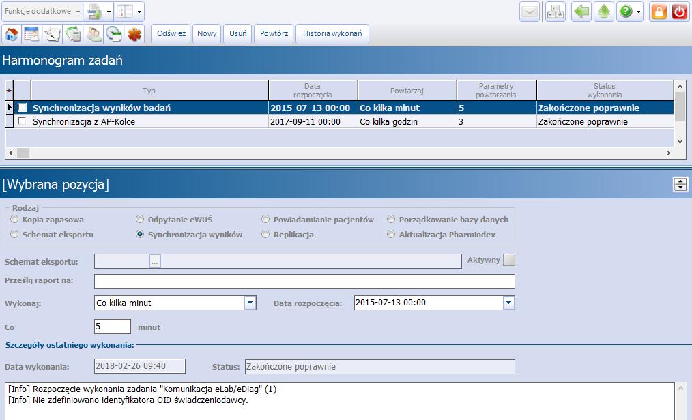Sort by the Parametry powtarzania column header

tap(497, 91)
